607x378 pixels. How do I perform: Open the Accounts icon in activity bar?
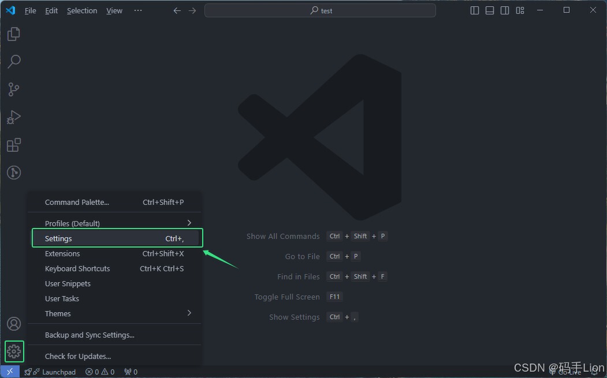[x=14, y=323]
